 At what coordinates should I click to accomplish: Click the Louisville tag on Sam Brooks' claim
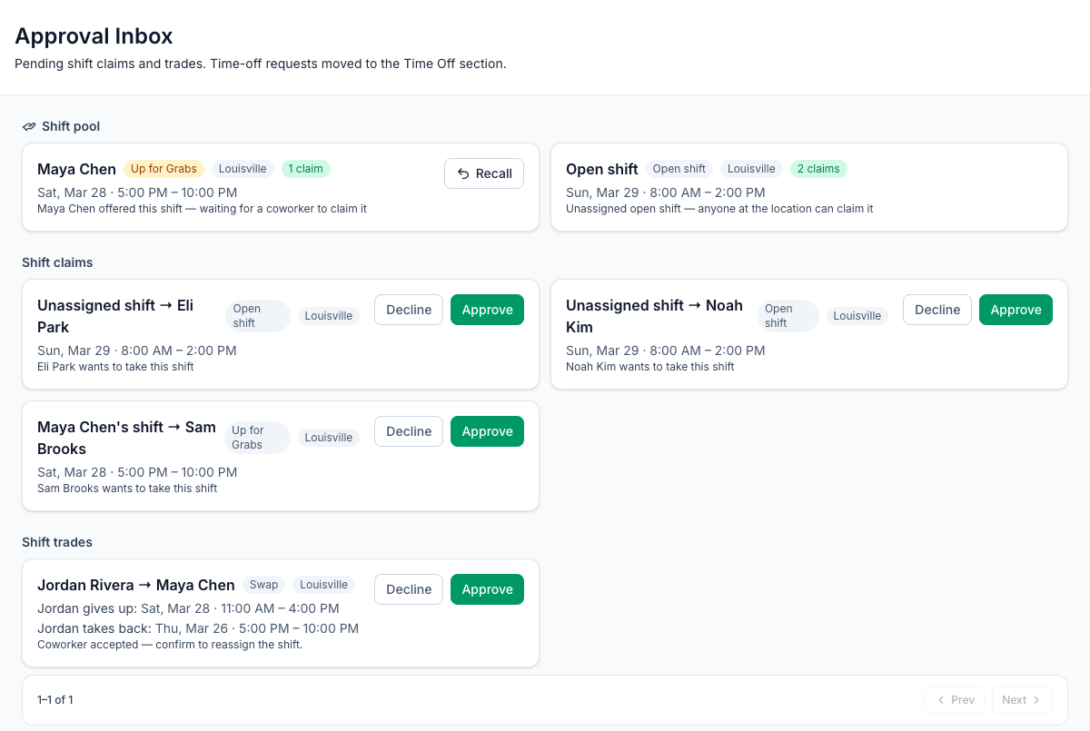point(329,438)
